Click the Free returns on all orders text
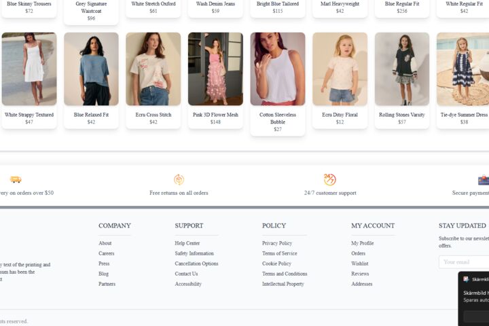Viewport: 489px width, 326px height. point(179,193)
